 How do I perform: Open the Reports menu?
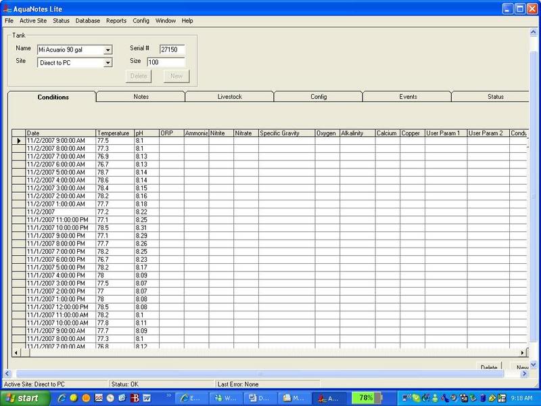click(116, 21)
